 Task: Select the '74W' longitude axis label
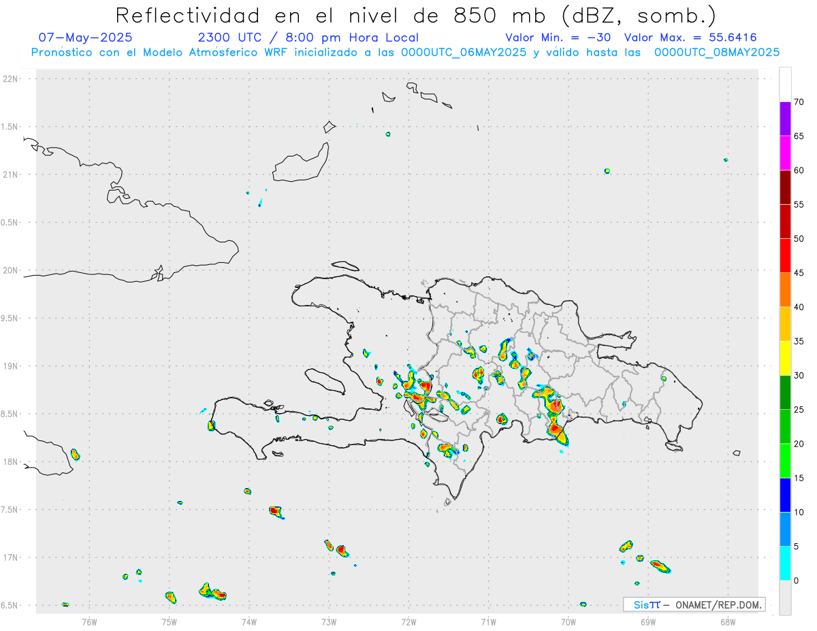(249, 621)
